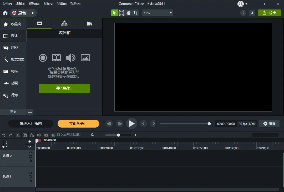Open the 导出(E) menu
The image size is (284, 192).
(x=62, y=4)
